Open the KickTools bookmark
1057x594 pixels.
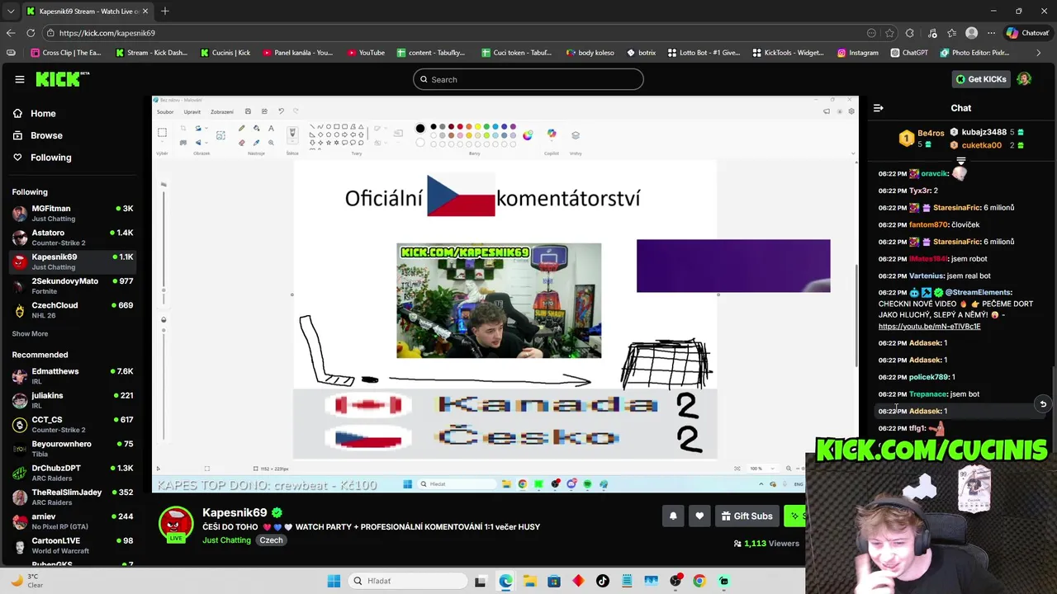point(789,53)
